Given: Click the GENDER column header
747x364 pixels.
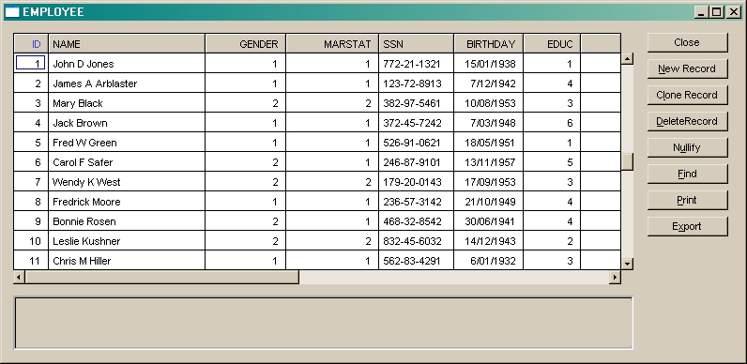Looking at the screenshot, I should (x=245, y=44).
